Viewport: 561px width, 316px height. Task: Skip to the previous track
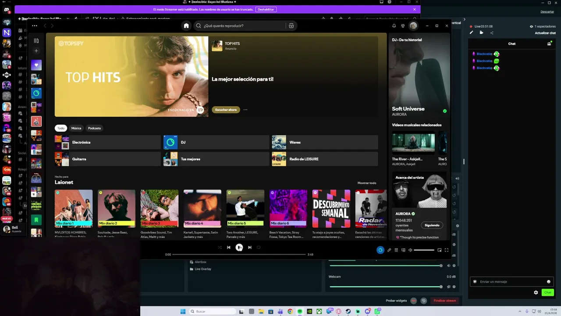pos(228,248)
